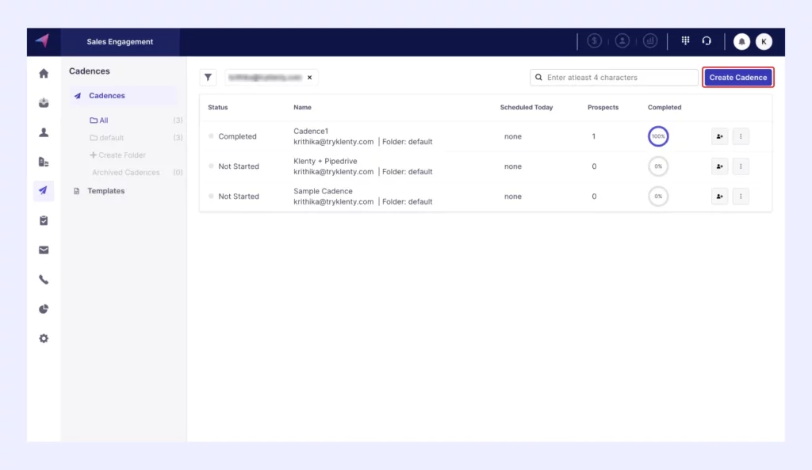
Task: Remove the email filter chip
Action: point(309,78)
